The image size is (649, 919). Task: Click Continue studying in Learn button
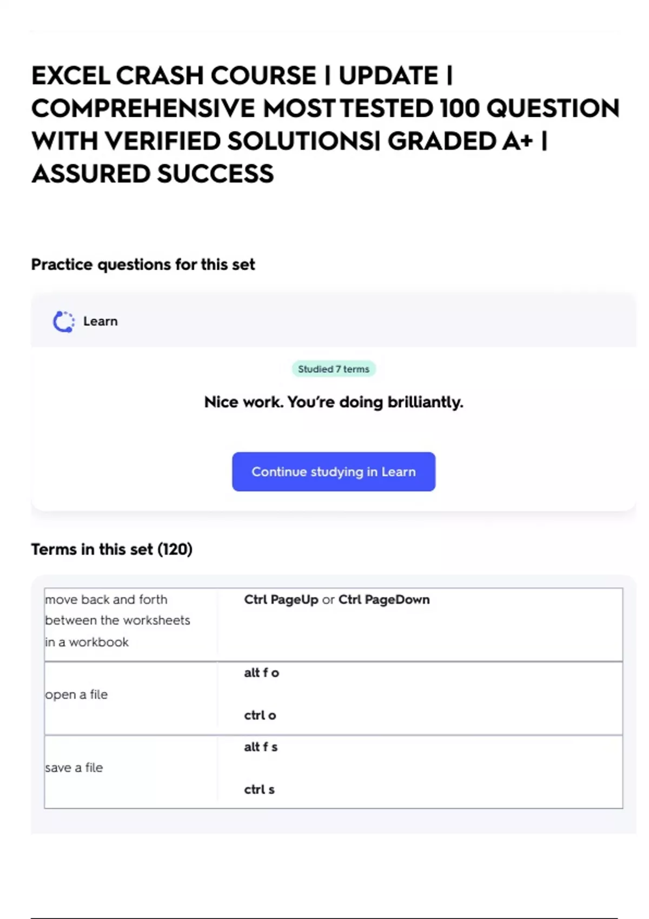334,472
